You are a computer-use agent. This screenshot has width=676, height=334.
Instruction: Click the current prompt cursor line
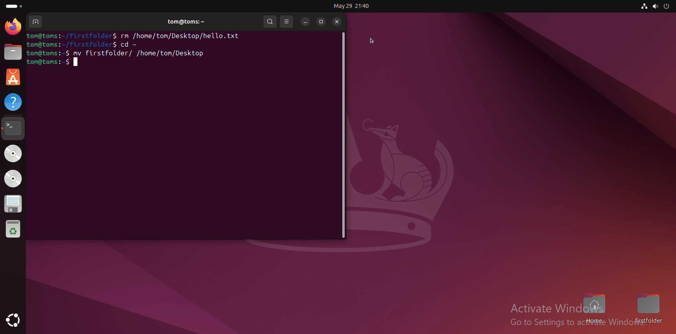click(x=52, y=62)
